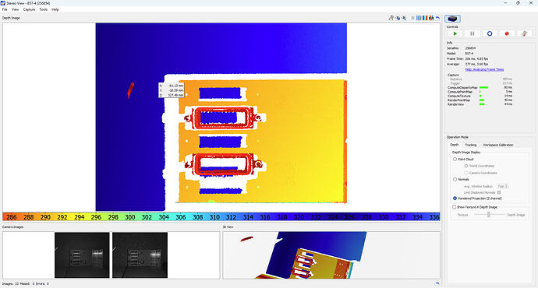The image size is (538, 288).
Task: Open the Tools menu
Action: (x=44, y=9)
